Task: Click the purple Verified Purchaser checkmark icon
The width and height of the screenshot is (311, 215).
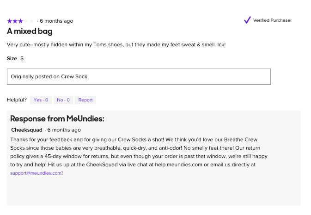Action: pos(247,20)
